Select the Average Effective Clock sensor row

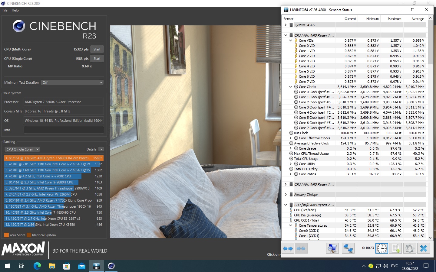[x=354, y=143]
